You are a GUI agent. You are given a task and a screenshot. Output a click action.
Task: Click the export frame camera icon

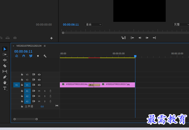tap(15, 38)
